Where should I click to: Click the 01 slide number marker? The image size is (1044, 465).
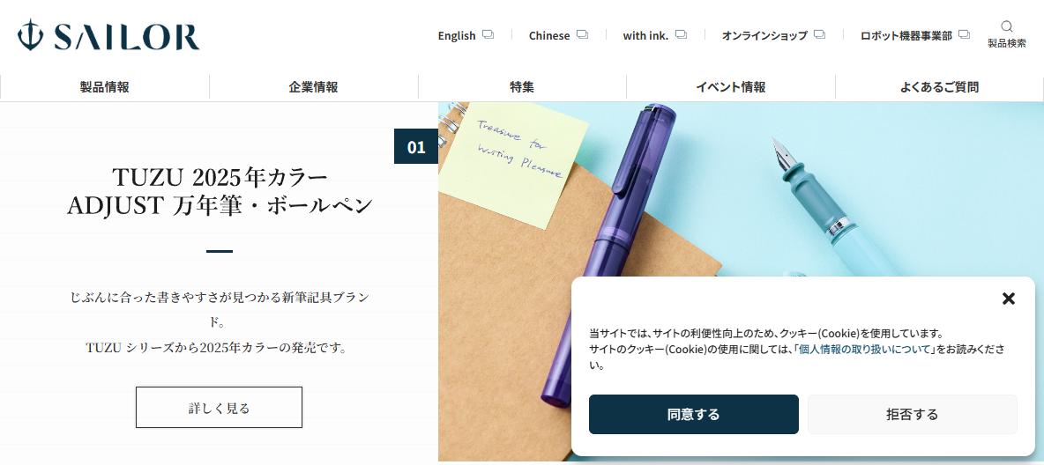[x=416, y=146]
